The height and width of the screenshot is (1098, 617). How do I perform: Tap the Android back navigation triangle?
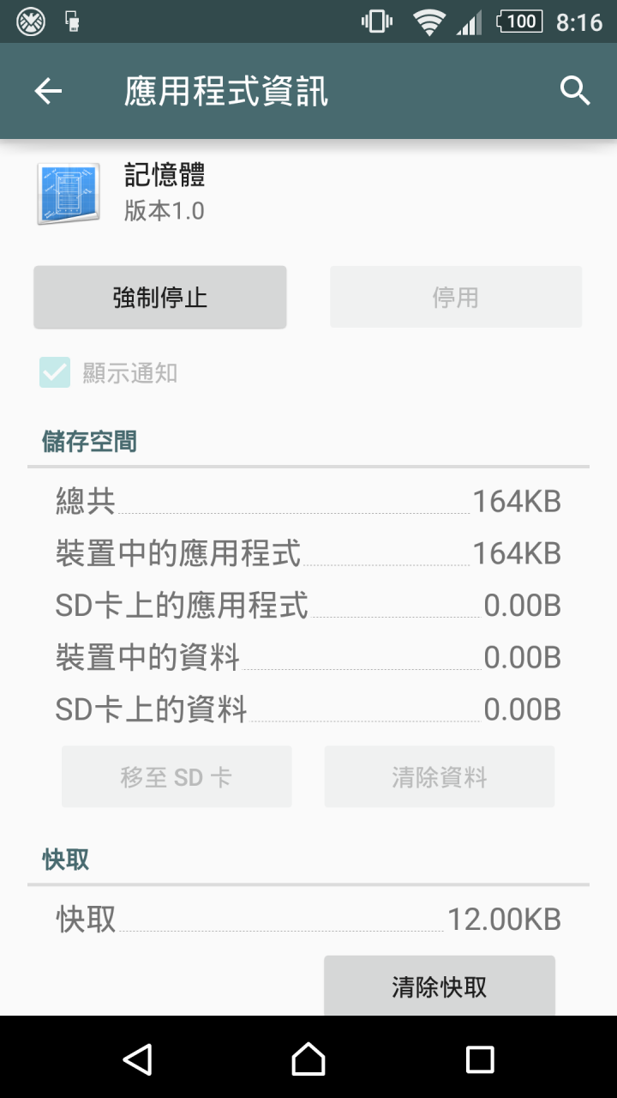(138, 1059)
